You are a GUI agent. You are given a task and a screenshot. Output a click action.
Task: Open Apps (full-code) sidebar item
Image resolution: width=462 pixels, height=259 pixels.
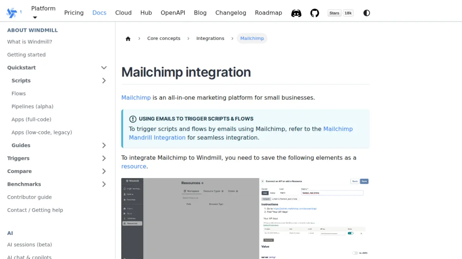click(31, 119)
